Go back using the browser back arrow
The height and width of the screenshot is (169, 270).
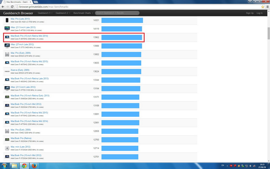(3, 7)
